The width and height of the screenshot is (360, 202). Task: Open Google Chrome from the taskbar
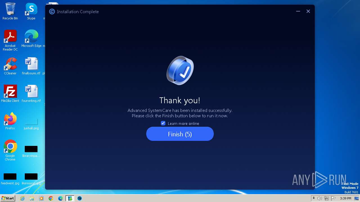point(51,198)
